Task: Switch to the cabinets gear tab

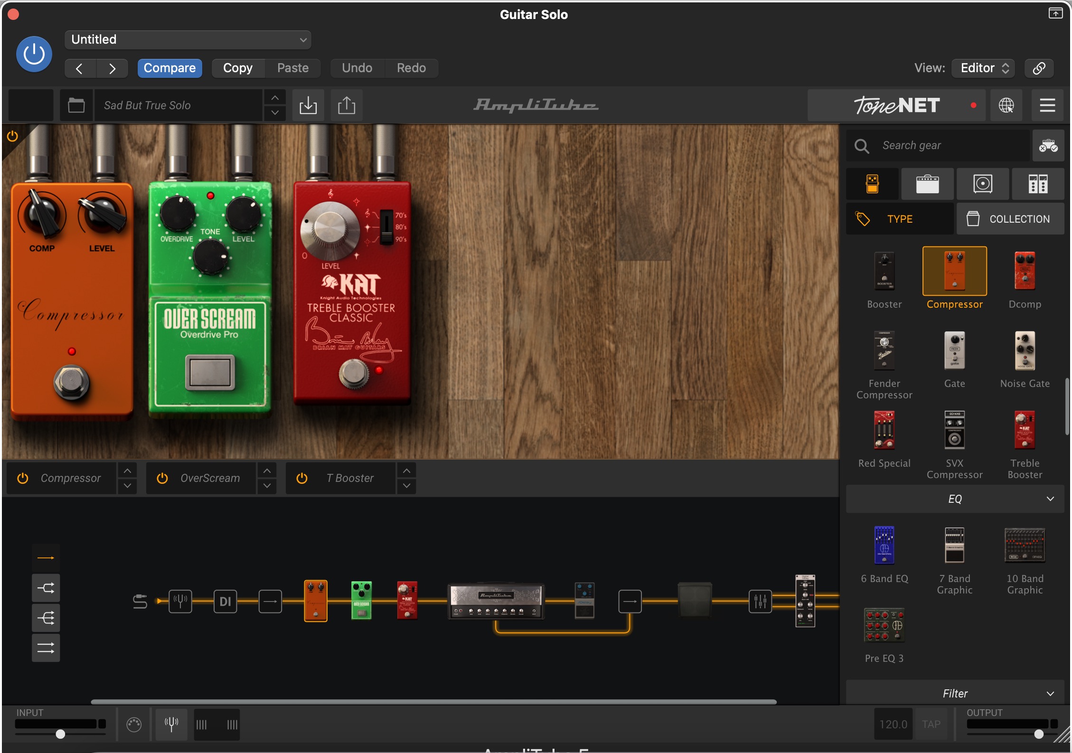Action: pyautogui.click(x=982, y=184)
